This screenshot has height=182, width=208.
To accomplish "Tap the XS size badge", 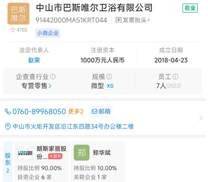I will pos(110,86).
